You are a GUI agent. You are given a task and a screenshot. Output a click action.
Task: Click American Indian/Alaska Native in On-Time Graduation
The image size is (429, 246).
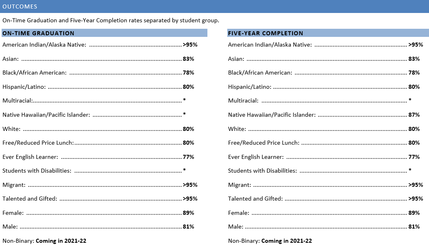[44, 45]
